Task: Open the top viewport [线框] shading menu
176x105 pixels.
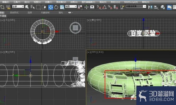Action: [x=12, y=20]
